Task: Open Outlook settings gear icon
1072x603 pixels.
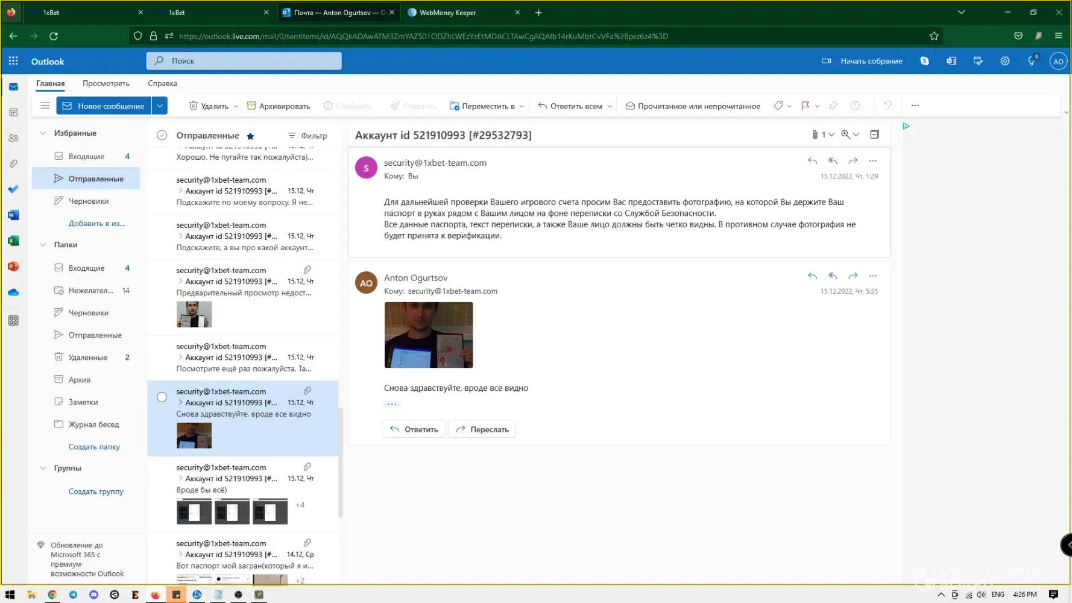Action: [x=1004, y=61]
